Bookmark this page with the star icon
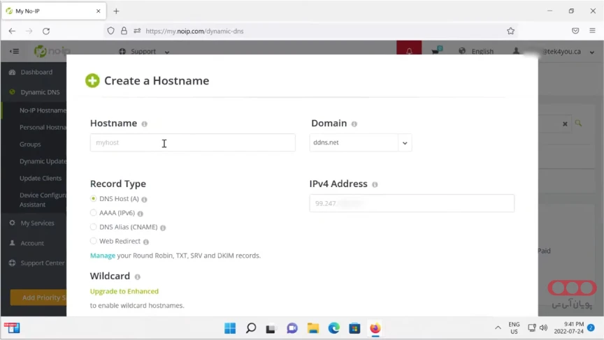Screen dimensions: 604x340 [x=511, y=31]
